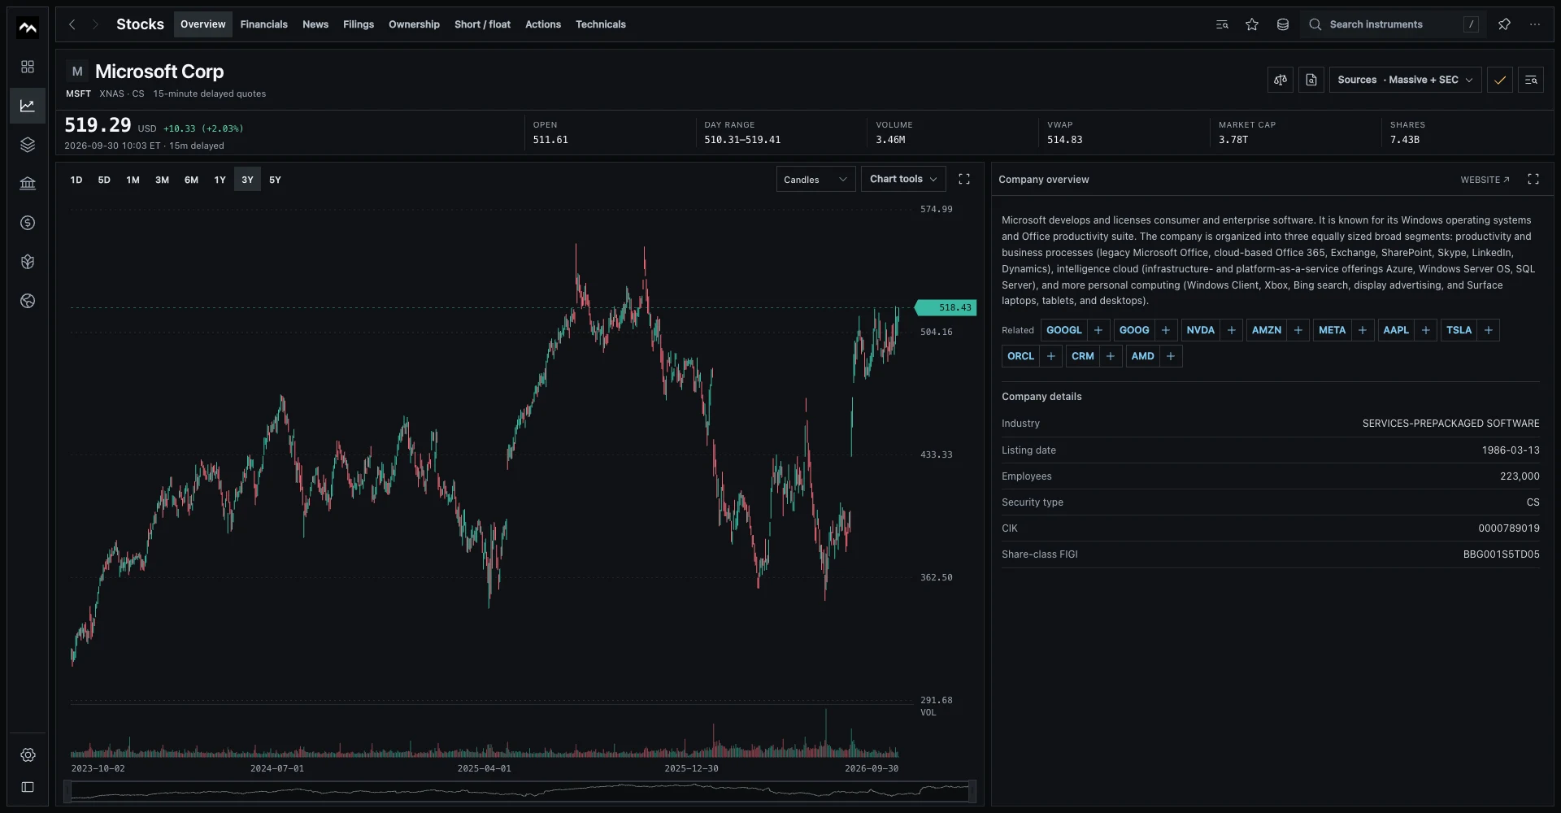Open related ticker AMZN
The image size is (1561, 813).
[x=1267, y=330]
